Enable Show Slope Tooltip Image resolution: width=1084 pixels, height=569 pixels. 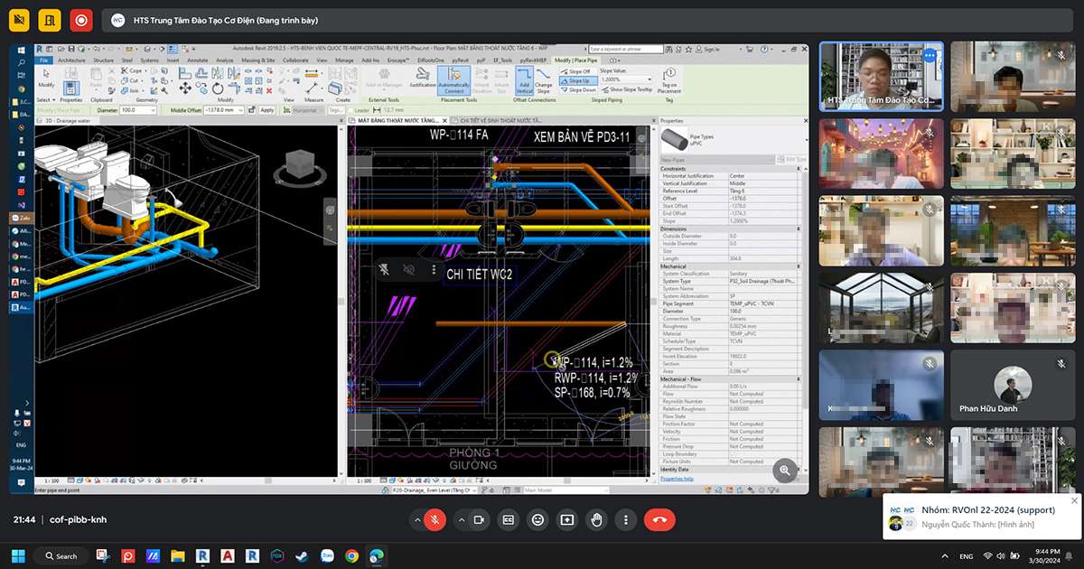(626, 89)
